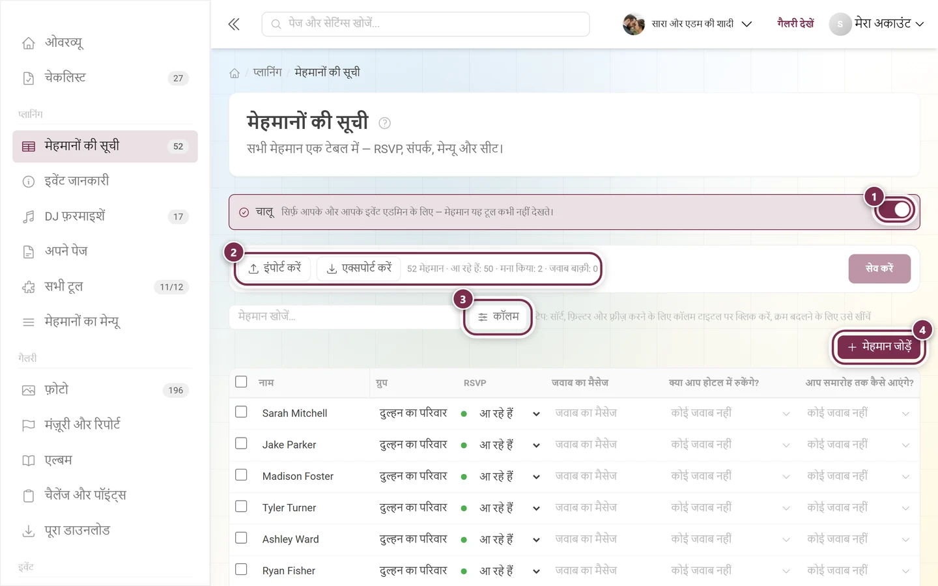
Task: Open the गैलरी देखें link
Action: click(795, 24)
